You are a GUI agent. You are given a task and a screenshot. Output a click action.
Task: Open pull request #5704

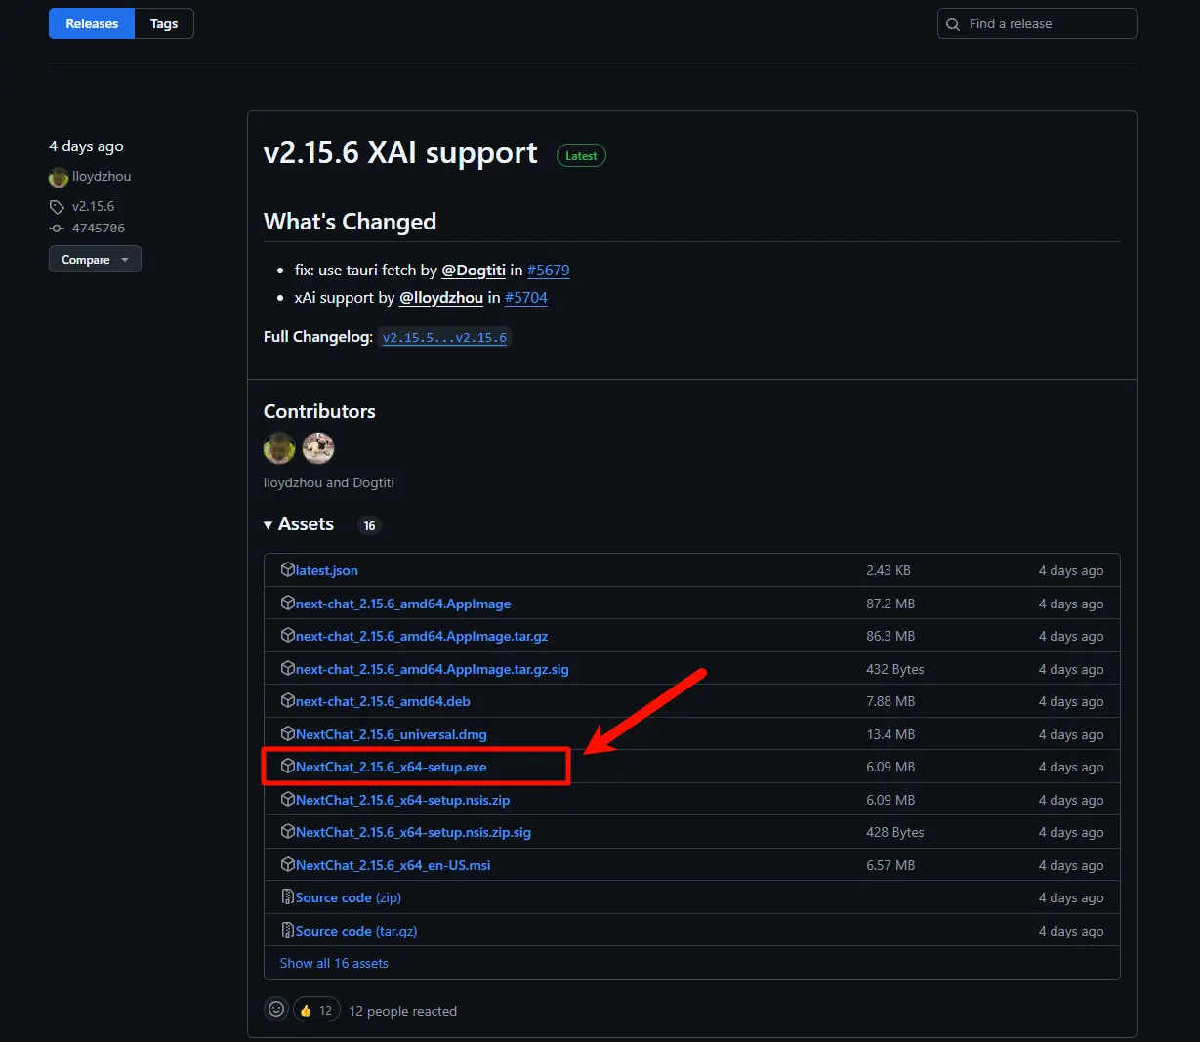coord(526,298)
